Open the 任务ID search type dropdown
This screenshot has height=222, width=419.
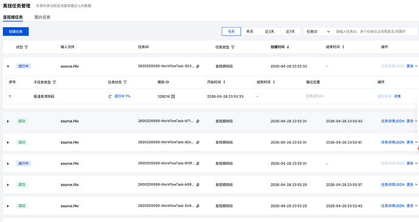pyautogui.click(x=318, y=32)
